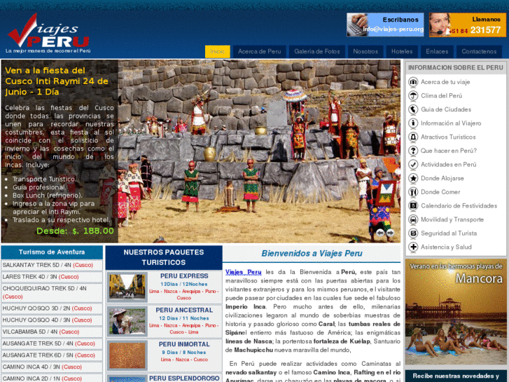Click the star icon for Donde Alojarse

(413, 178)
